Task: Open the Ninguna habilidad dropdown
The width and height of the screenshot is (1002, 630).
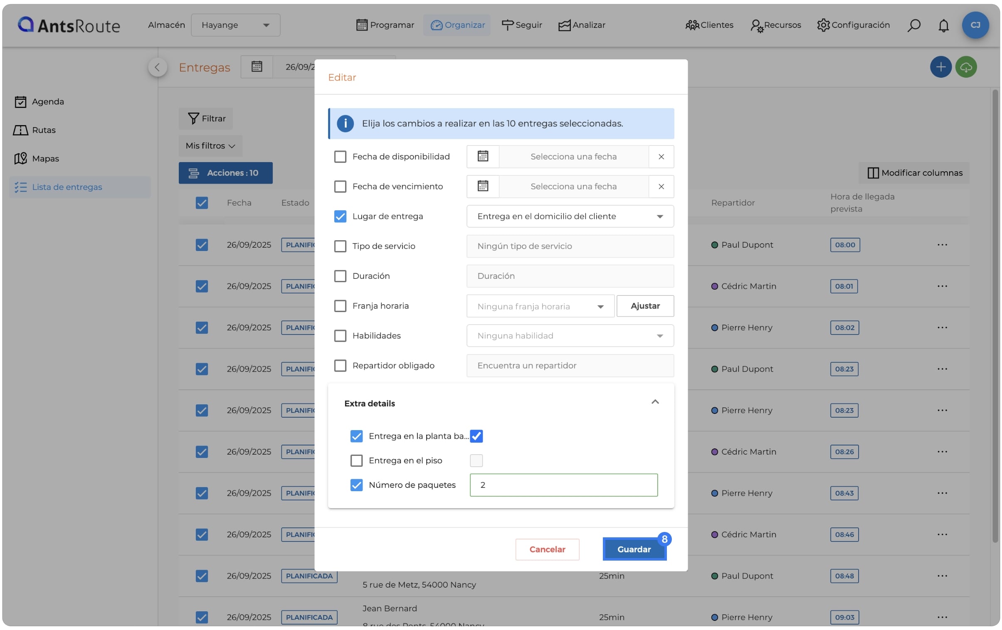Action: click(x=570, y=336)
